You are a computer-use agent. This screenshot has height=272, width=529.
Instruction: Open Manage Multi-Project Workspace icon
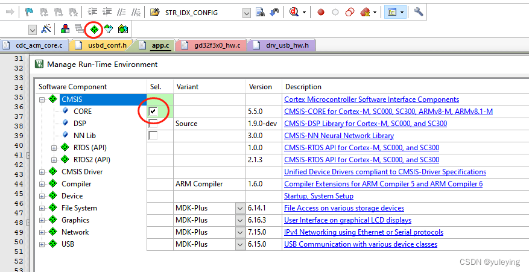79,30
